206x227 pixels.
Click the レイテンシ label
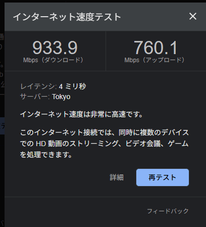pos(38,86)
